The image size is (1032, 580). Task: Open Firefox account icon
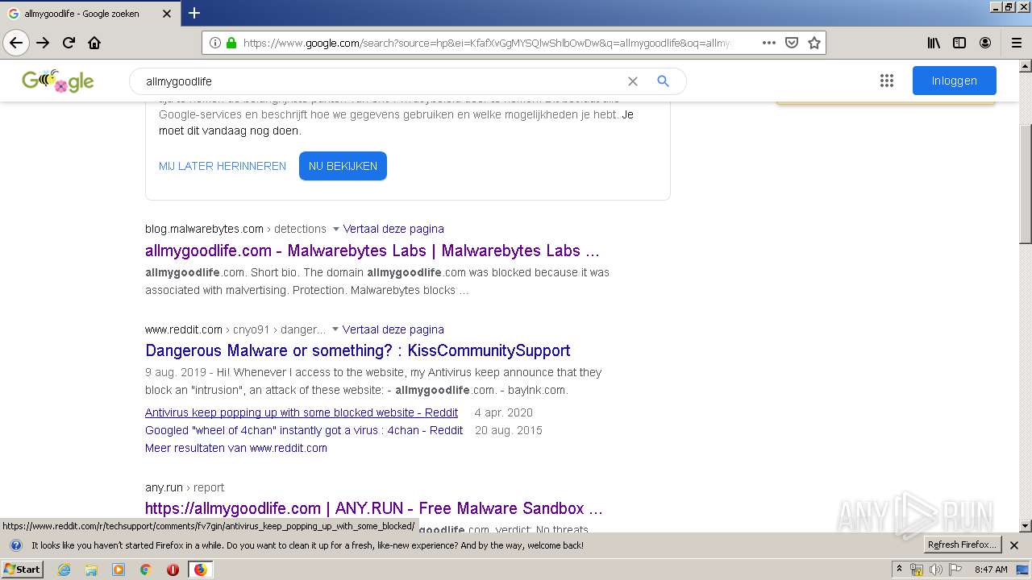click(x=985, y=43)
